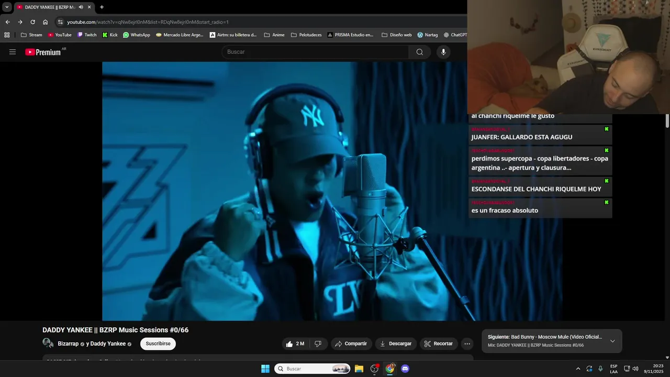Open the Nartag bookmark
The height and width of the screenshot is (377, 670).
(427, 35)
